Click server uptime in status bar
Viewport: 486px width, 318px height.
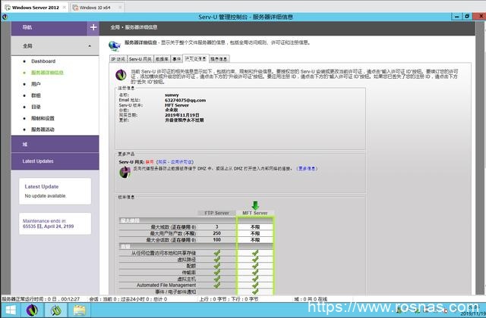(40, 299)
